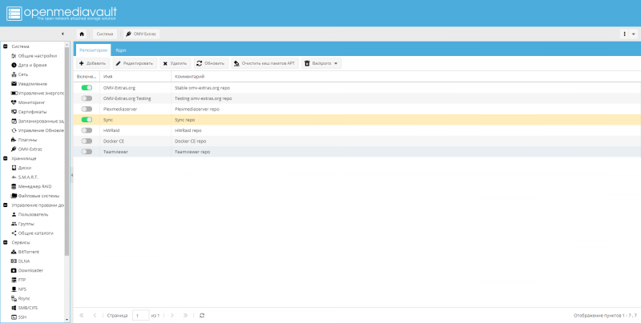Click the OMV-Extras plug icon in breadcrumb
Viewport: 641px width, 323px height.
click(x=128, y=34)
